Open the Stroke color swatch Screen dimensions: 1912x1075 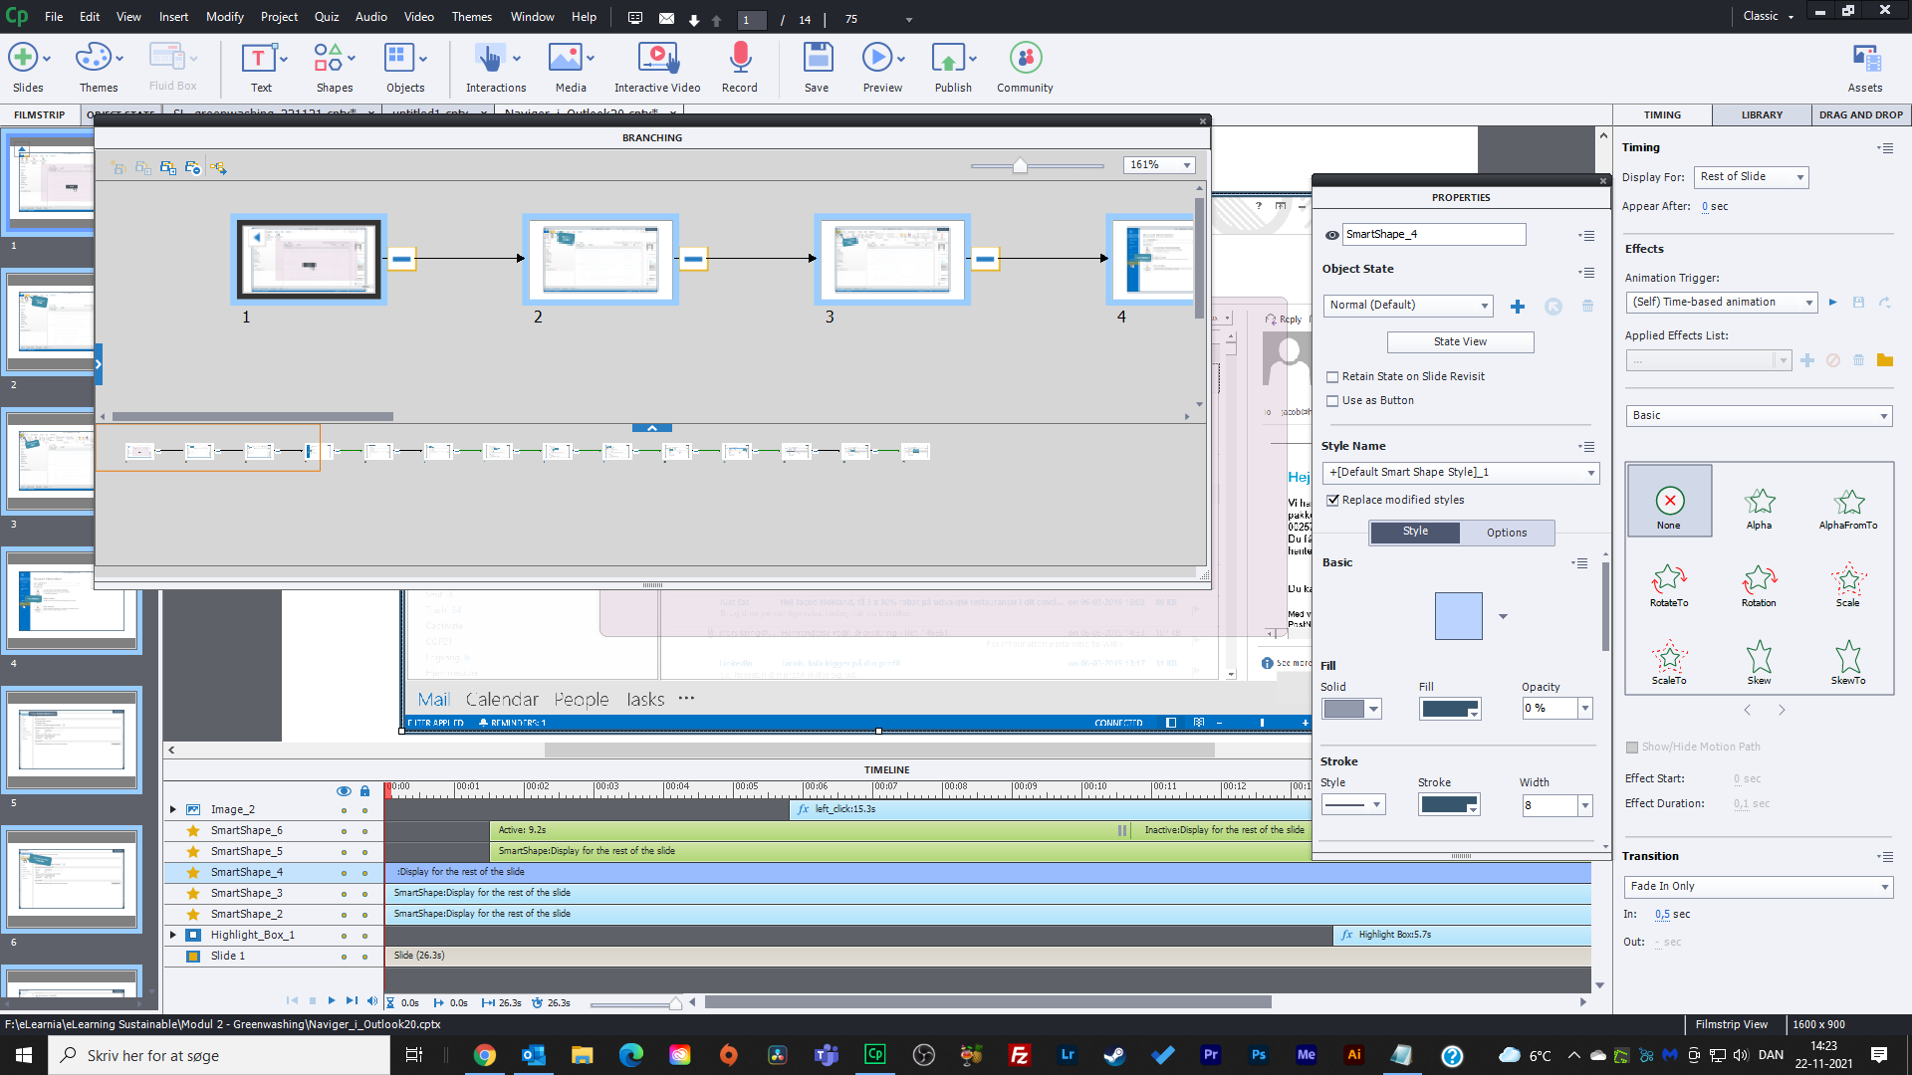point(1449,805)
